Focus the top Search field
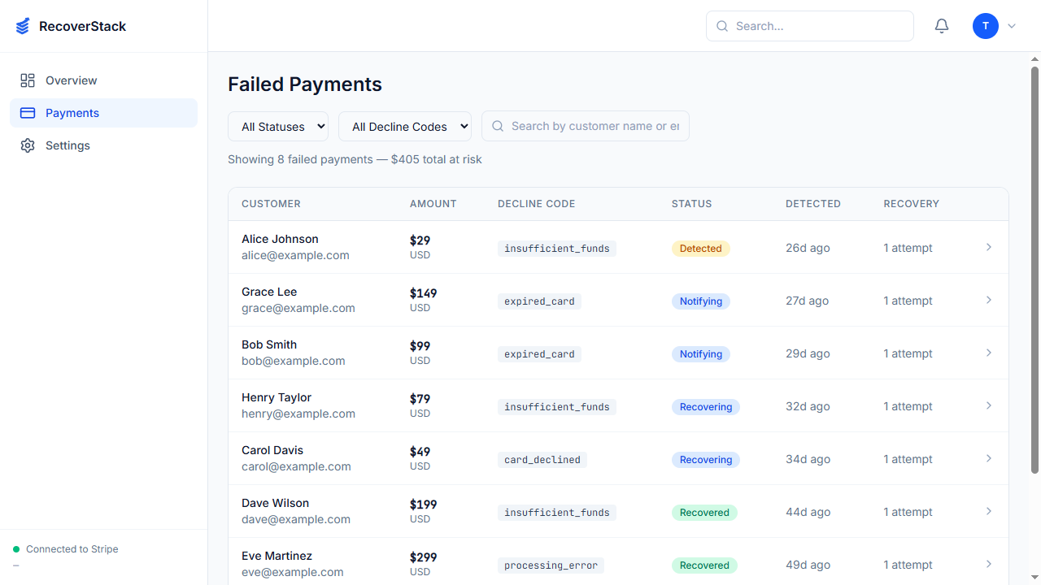1041x585 pixels. tap(810, 26)
